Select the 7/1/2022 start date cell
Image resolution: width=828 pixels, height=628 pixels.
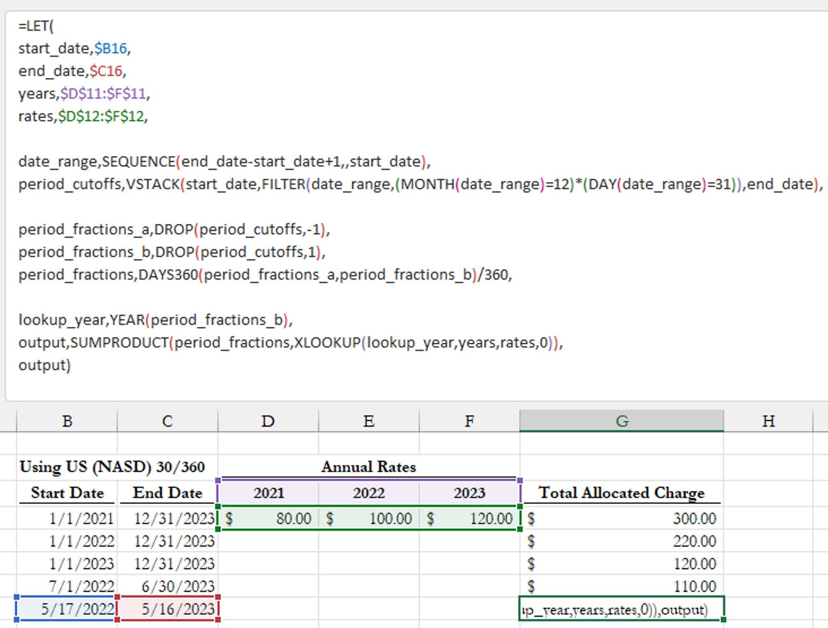coord(67,586)
